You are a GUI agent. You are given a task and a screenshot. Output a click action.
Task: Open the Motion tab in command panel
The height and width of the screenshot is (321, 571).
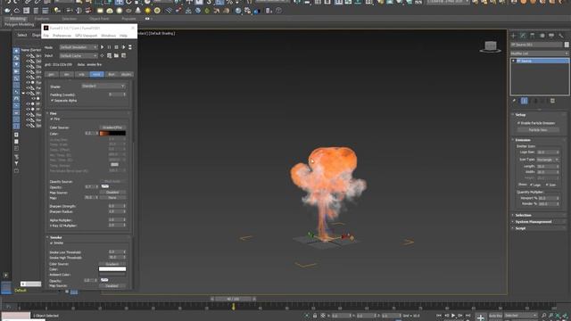(542, 36)
